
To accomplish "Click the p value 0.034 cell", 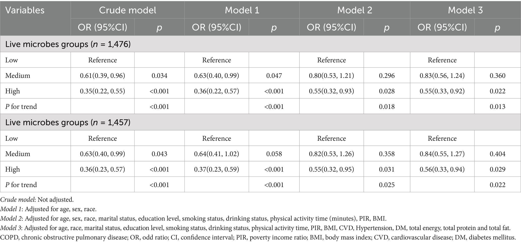I will tap(159, 76).
